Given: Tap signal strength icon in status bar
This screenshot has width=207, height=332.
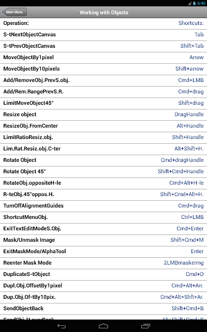Looking at the screenshot, I should (190, 4).
